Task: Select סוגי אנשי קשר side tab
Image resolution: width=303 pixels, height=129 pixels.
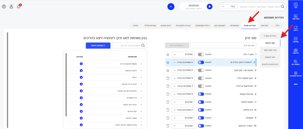Action: (x=270, y=50)
